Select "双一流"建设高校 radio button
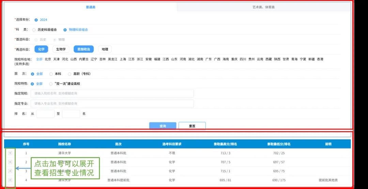This screenshot has width=368, height=189. (51, 84)
